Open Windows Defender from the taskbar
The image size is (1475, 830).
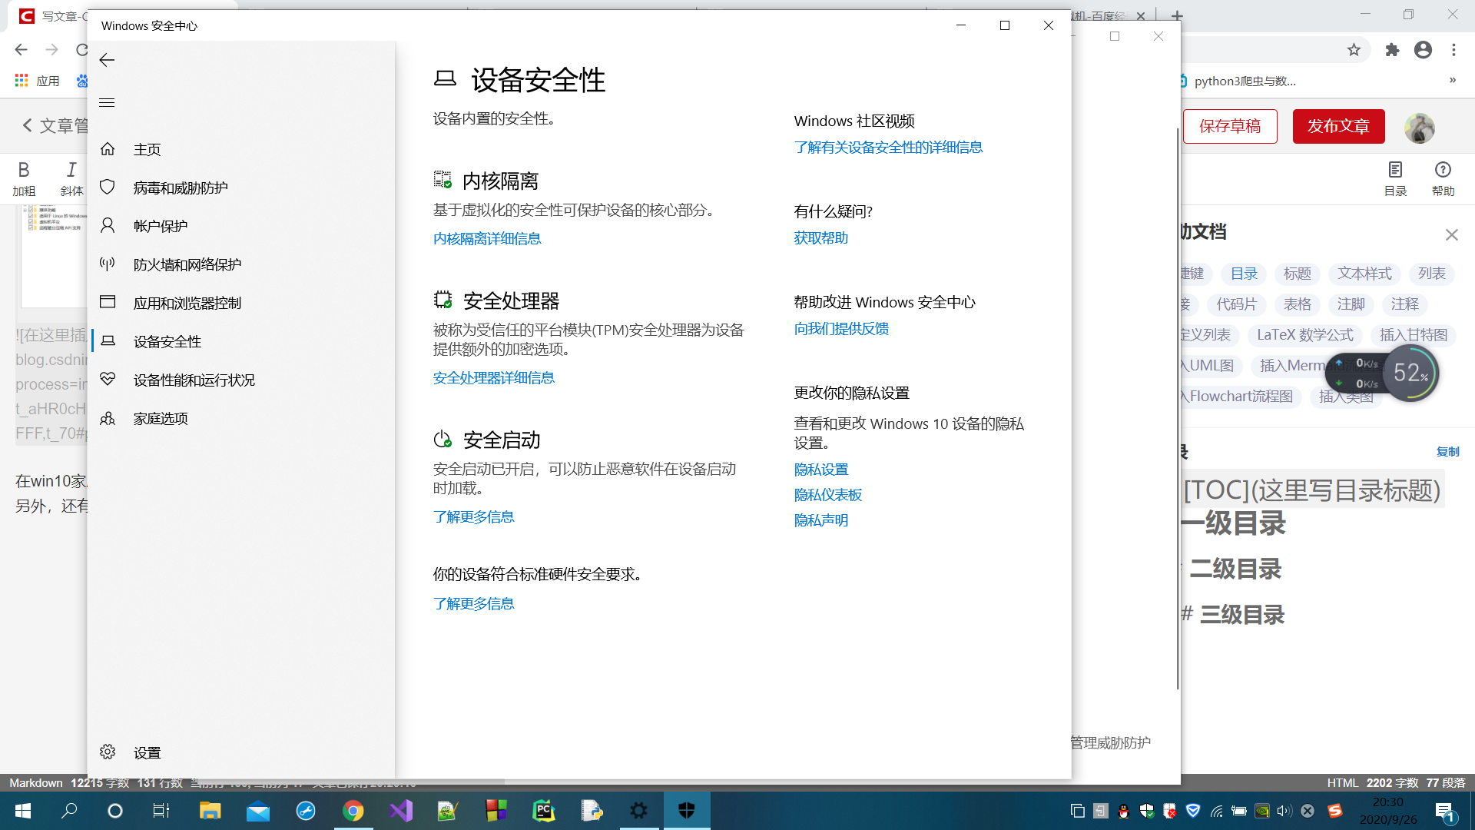coord(686,811)
